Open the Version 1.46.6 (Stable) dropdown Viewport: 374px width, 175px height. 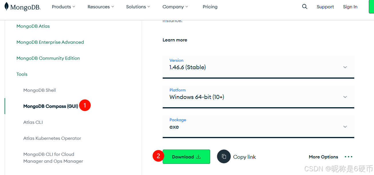tap(258, 67)
